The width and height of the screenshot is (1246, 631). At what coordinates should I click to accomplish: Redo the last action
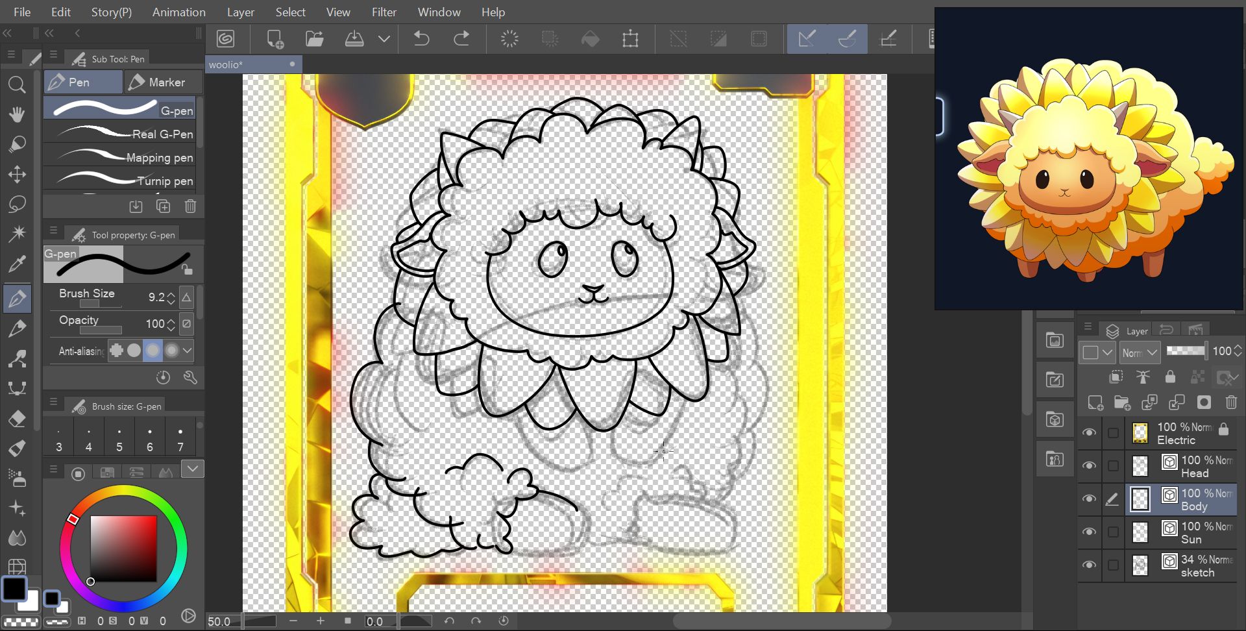coord(461,39)
